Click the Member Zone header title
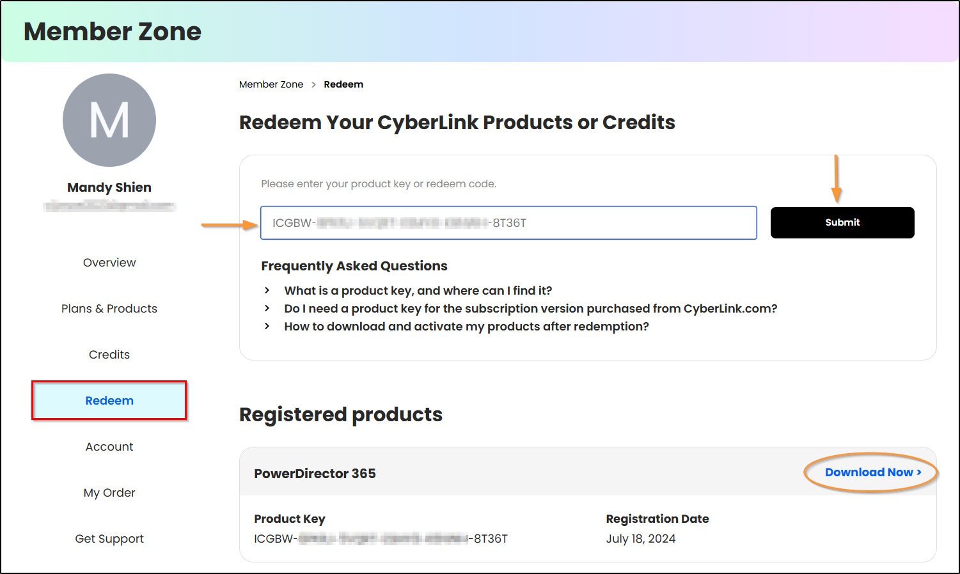The width and height of the screenshot is (960, 574). [x=113, y=32]
